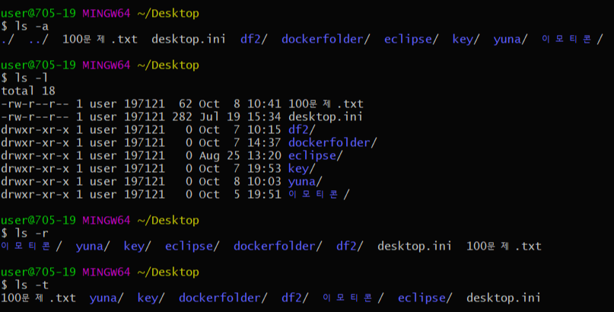Click the time '10:15' on df2 row
614x312 pixels.
pyautogui.click(x=264, y=129)
